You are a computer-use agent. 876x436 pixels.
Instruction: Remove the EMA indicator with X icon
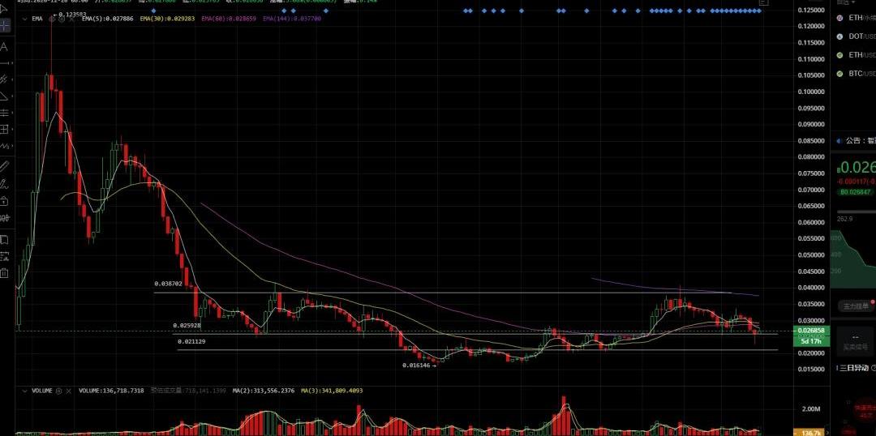71,18
